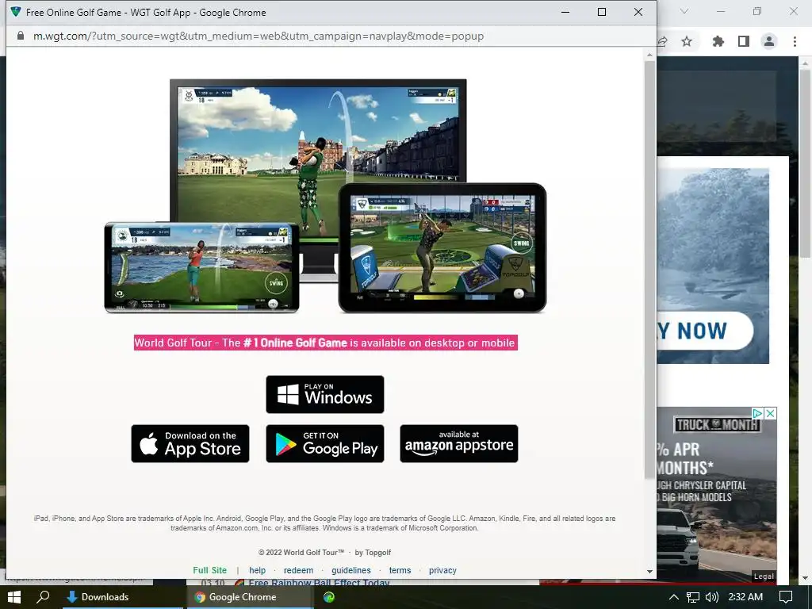Show hidden tray icons chevron
This screenshot has width=812, height=609.
[x=674, y=597]
